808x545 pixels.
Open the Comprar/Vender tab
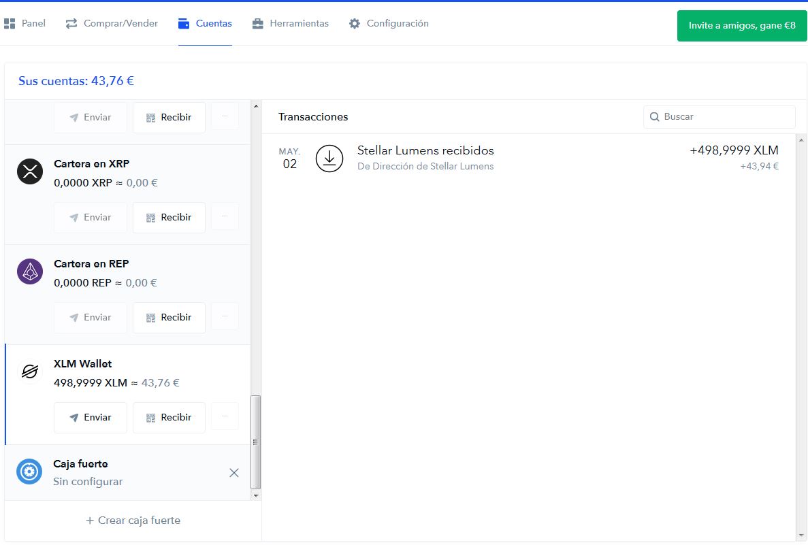pyautogui.click(x=112, y=23)
